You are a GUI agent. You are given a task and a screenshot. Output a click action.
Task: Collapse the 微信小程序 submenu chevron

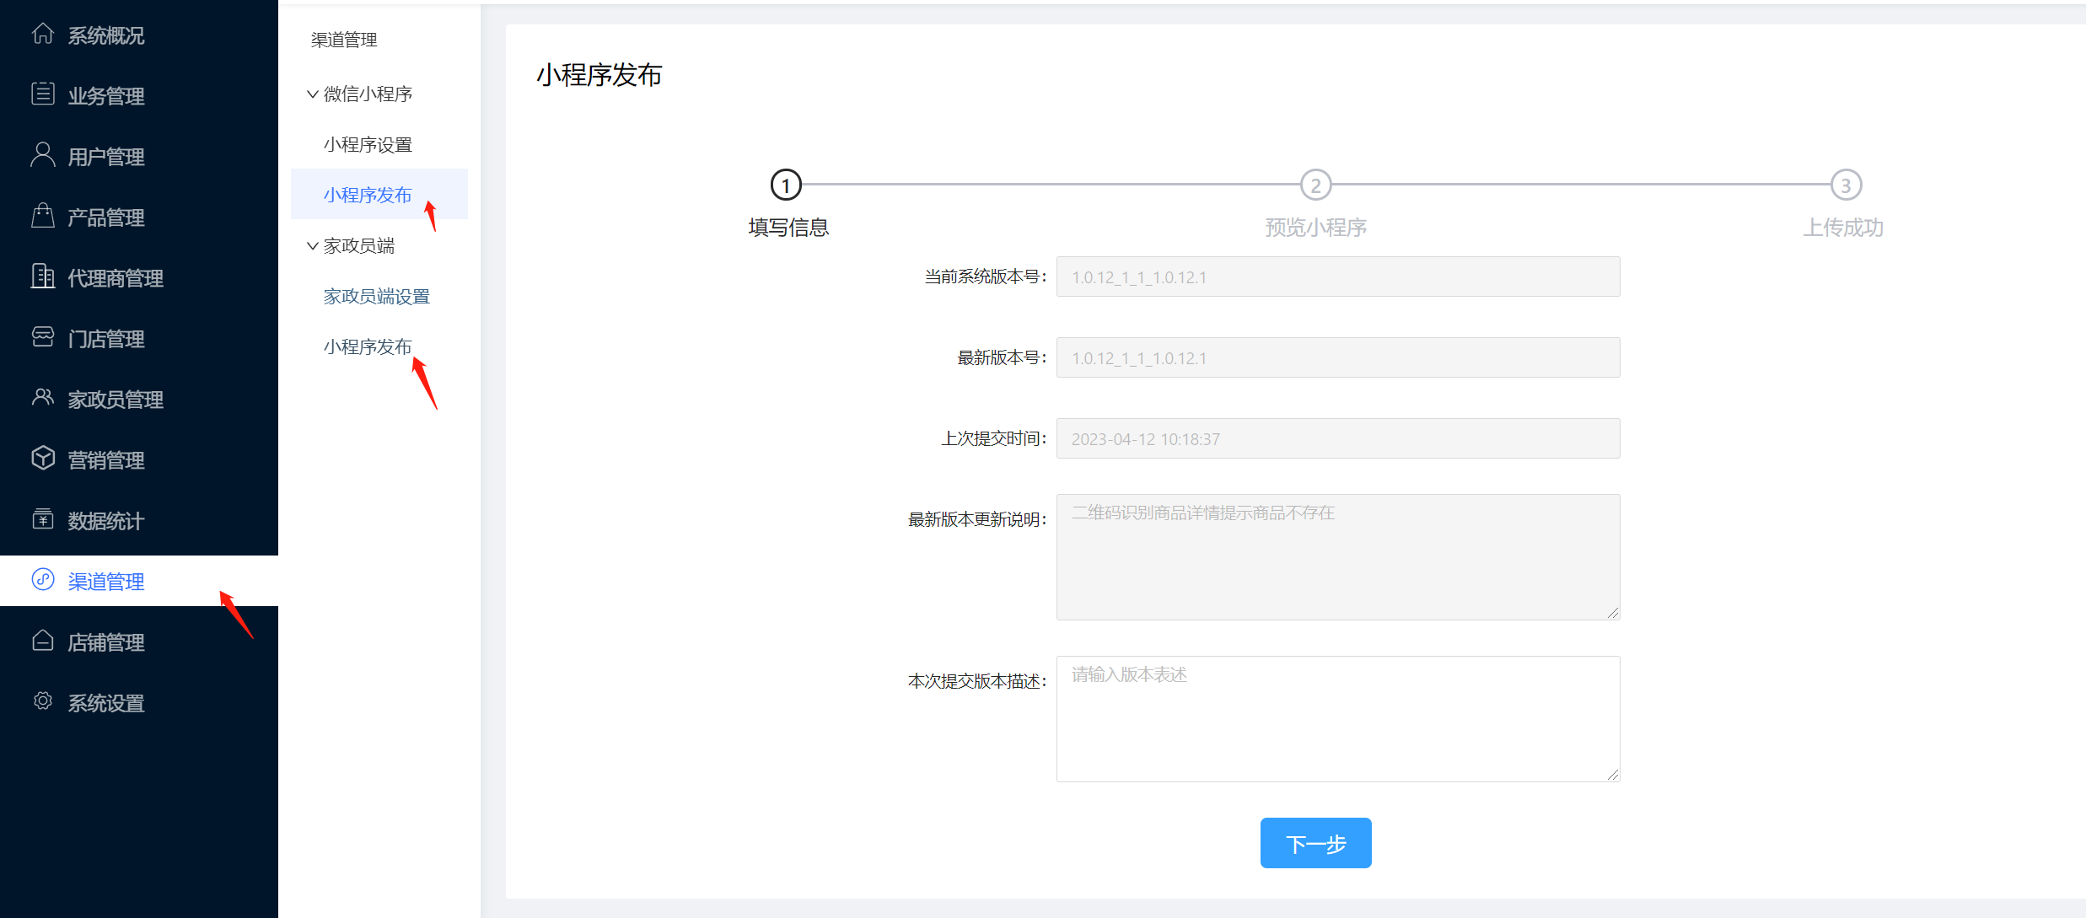(x=313, y=94)
